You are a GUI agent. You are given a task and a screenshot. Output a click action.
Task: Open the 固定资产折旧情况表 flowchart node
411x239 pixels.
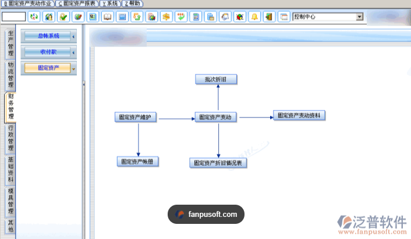pos(218,163)
